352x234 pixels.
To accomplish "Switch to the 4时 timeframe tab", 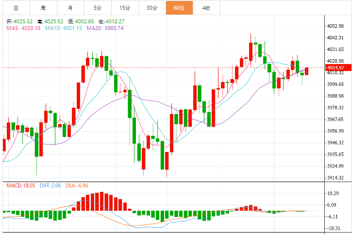I will tap(206, 8).
